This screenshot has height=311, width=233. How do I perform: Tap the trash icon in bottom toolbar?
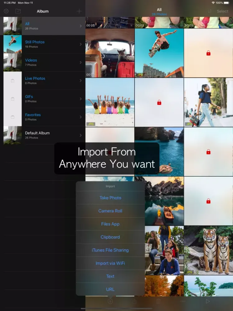[158, 301]
